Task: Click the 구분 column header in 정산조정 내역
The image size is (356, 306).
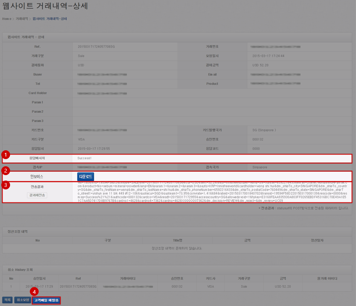Action: coord(108,240)
